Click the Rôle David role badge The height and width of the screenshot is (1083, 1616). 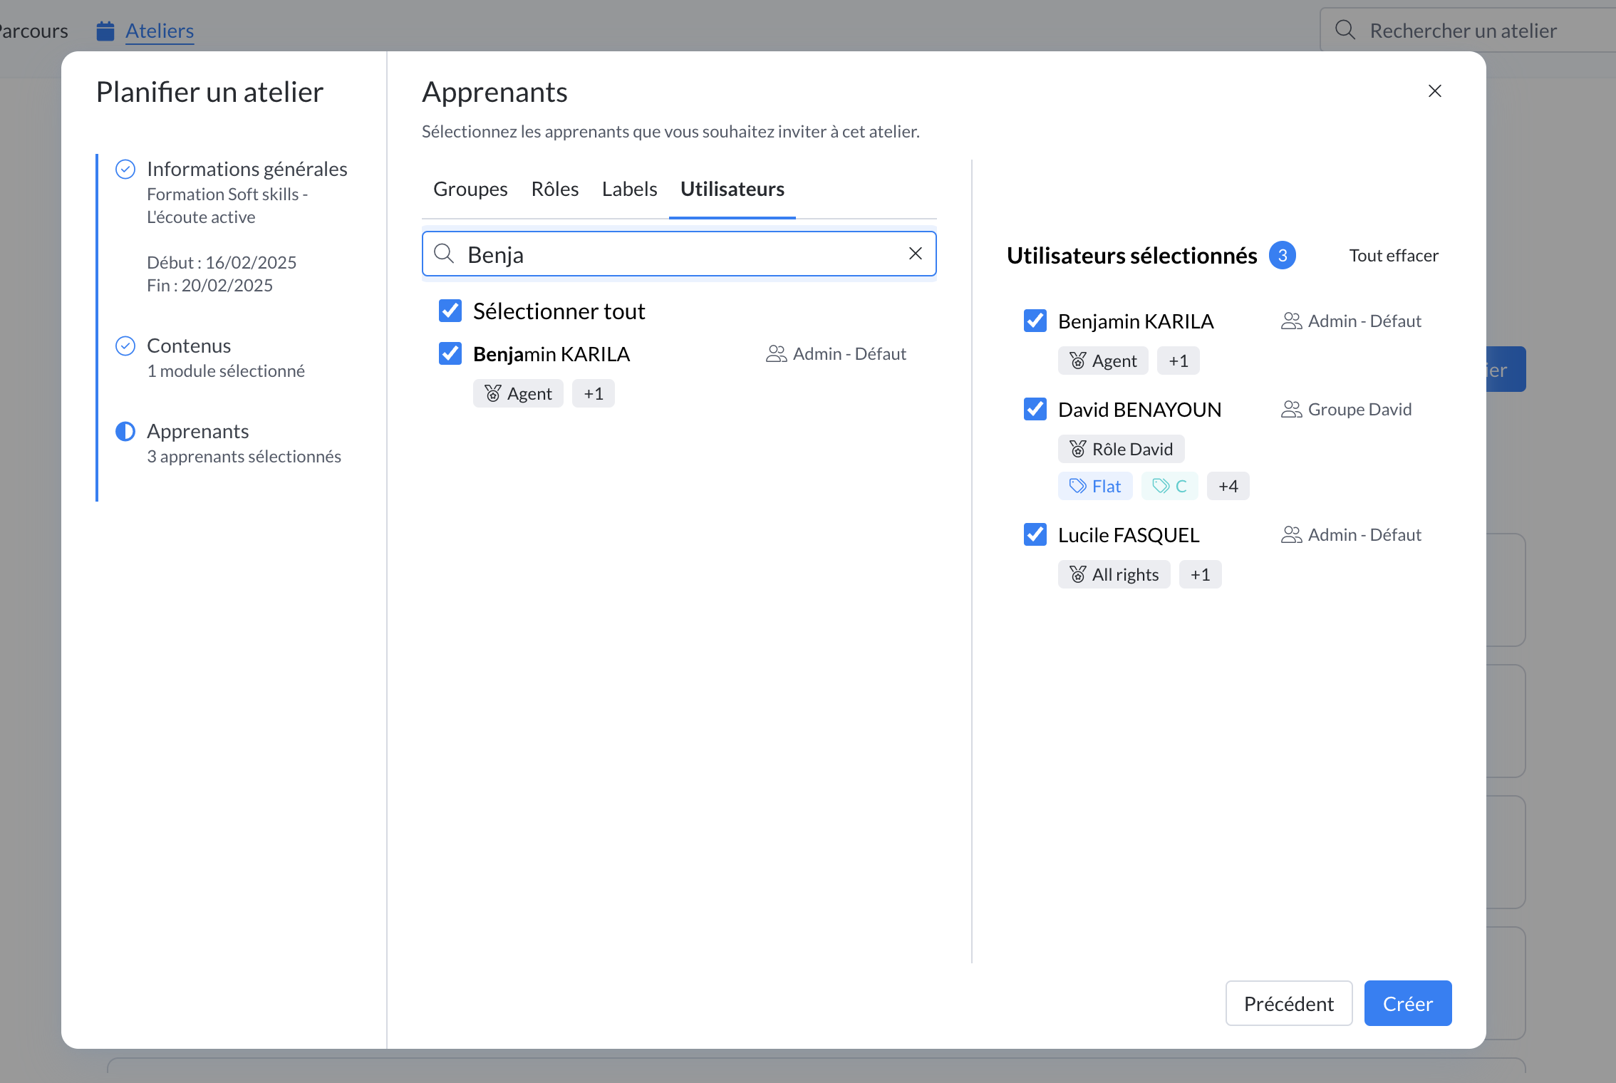[1121, 450]
